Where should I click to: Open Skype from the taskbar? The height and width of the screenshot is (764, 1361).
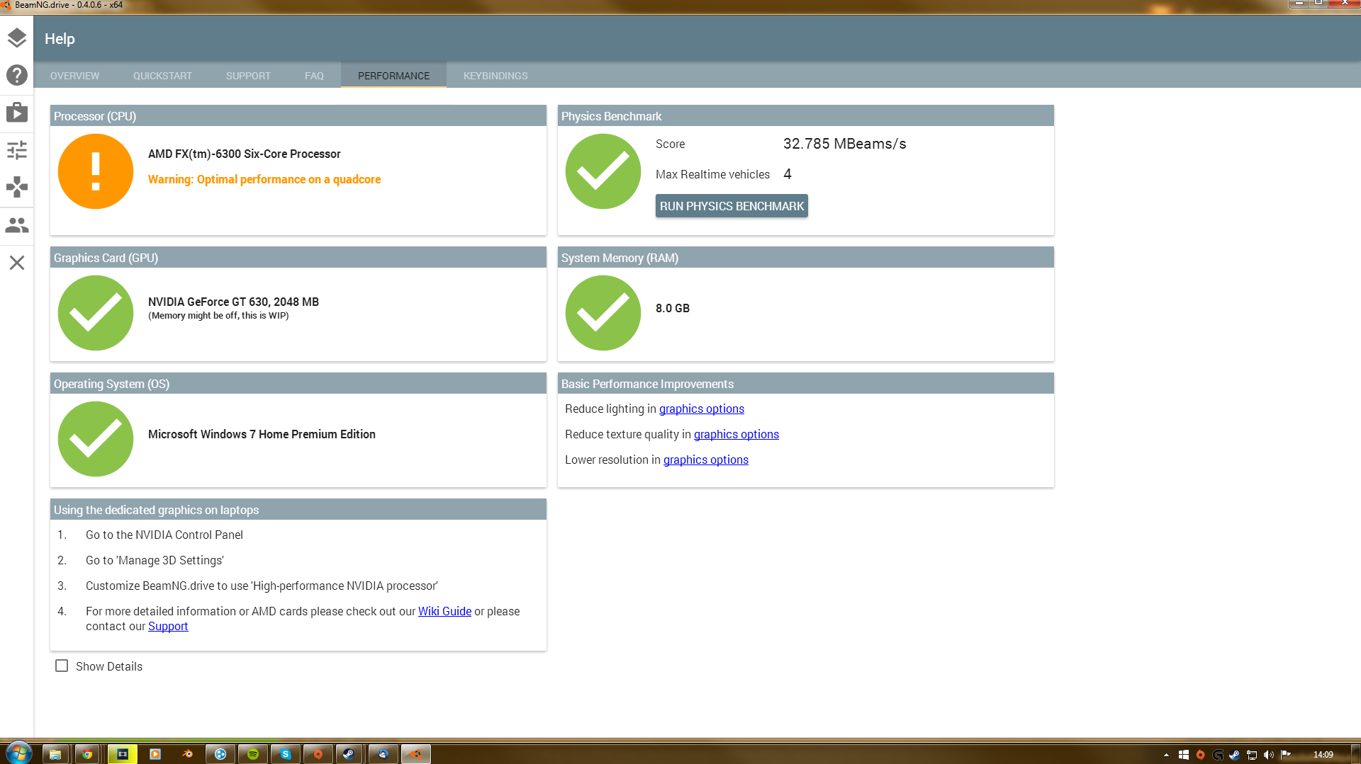tap(285, 754)
